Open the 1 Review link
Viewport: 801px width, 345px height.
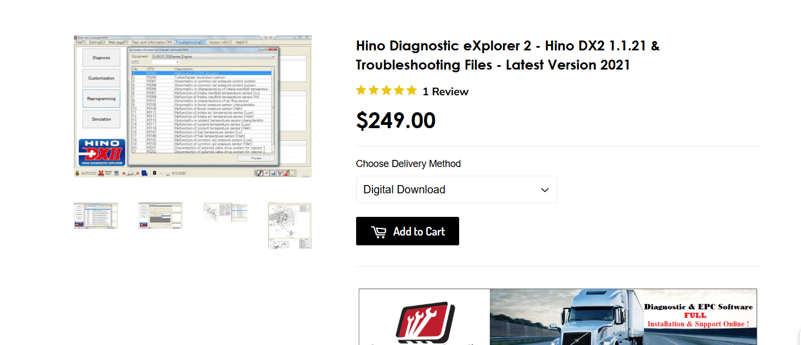point(445,91)
